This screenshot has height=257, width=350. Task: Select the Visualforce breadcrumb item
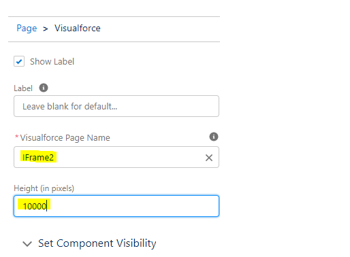[x=78, y=29]
